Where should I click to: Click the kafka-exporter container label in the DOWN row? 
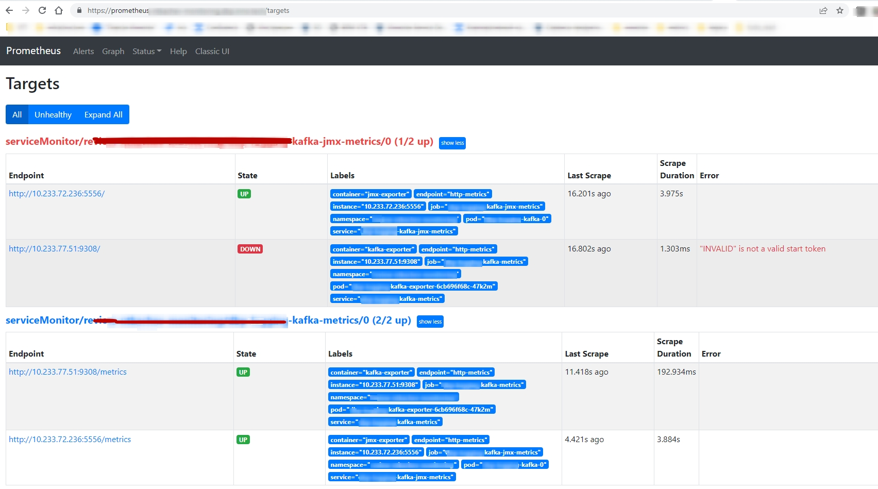point(374,249)
